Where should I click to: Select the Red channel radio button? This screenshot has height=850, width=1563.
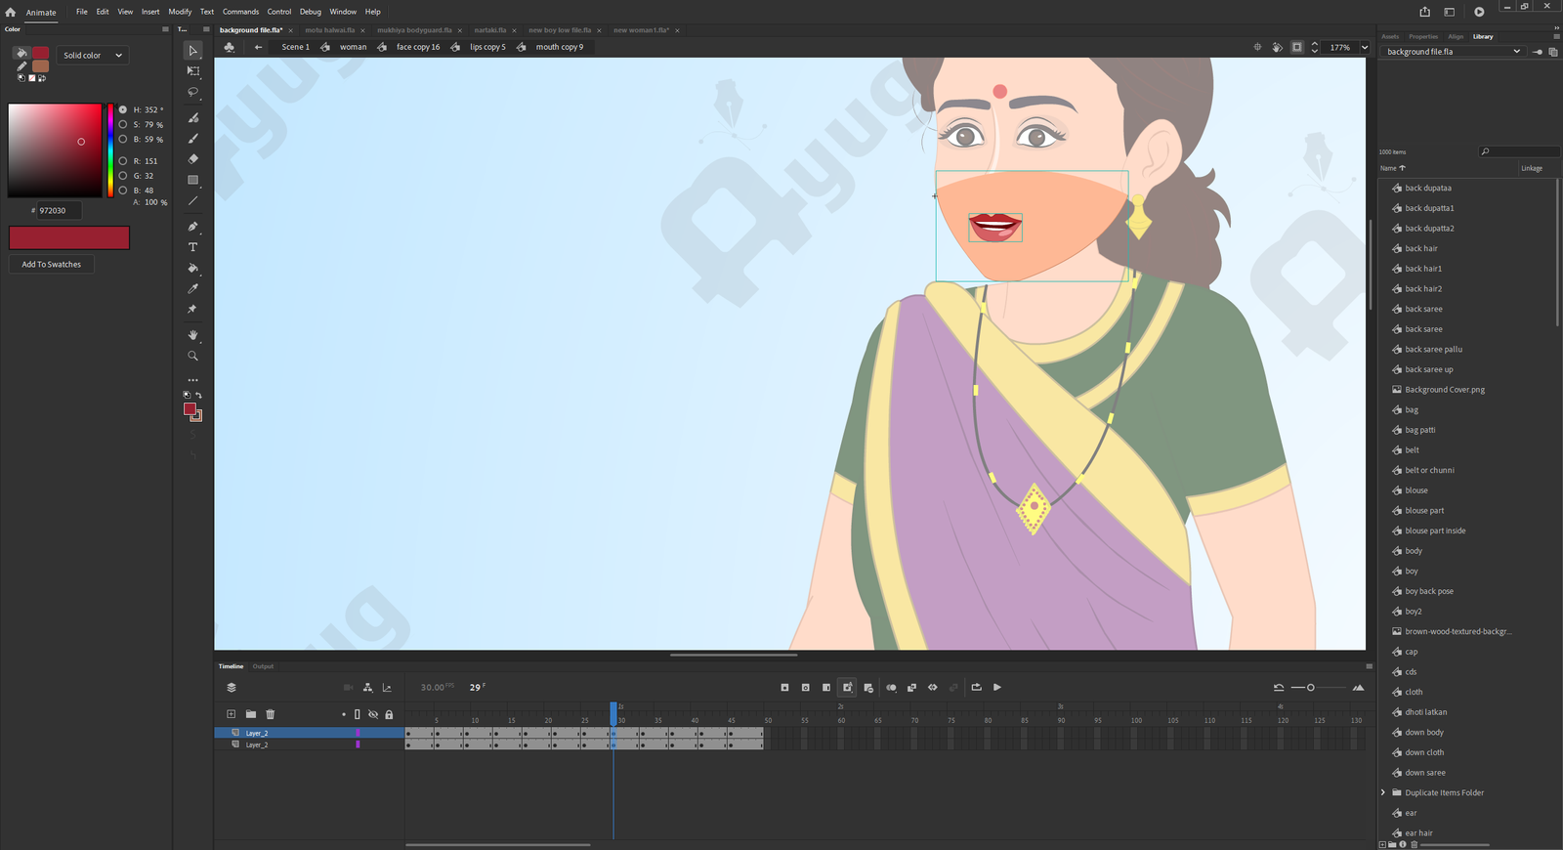[x=123, y=161]
